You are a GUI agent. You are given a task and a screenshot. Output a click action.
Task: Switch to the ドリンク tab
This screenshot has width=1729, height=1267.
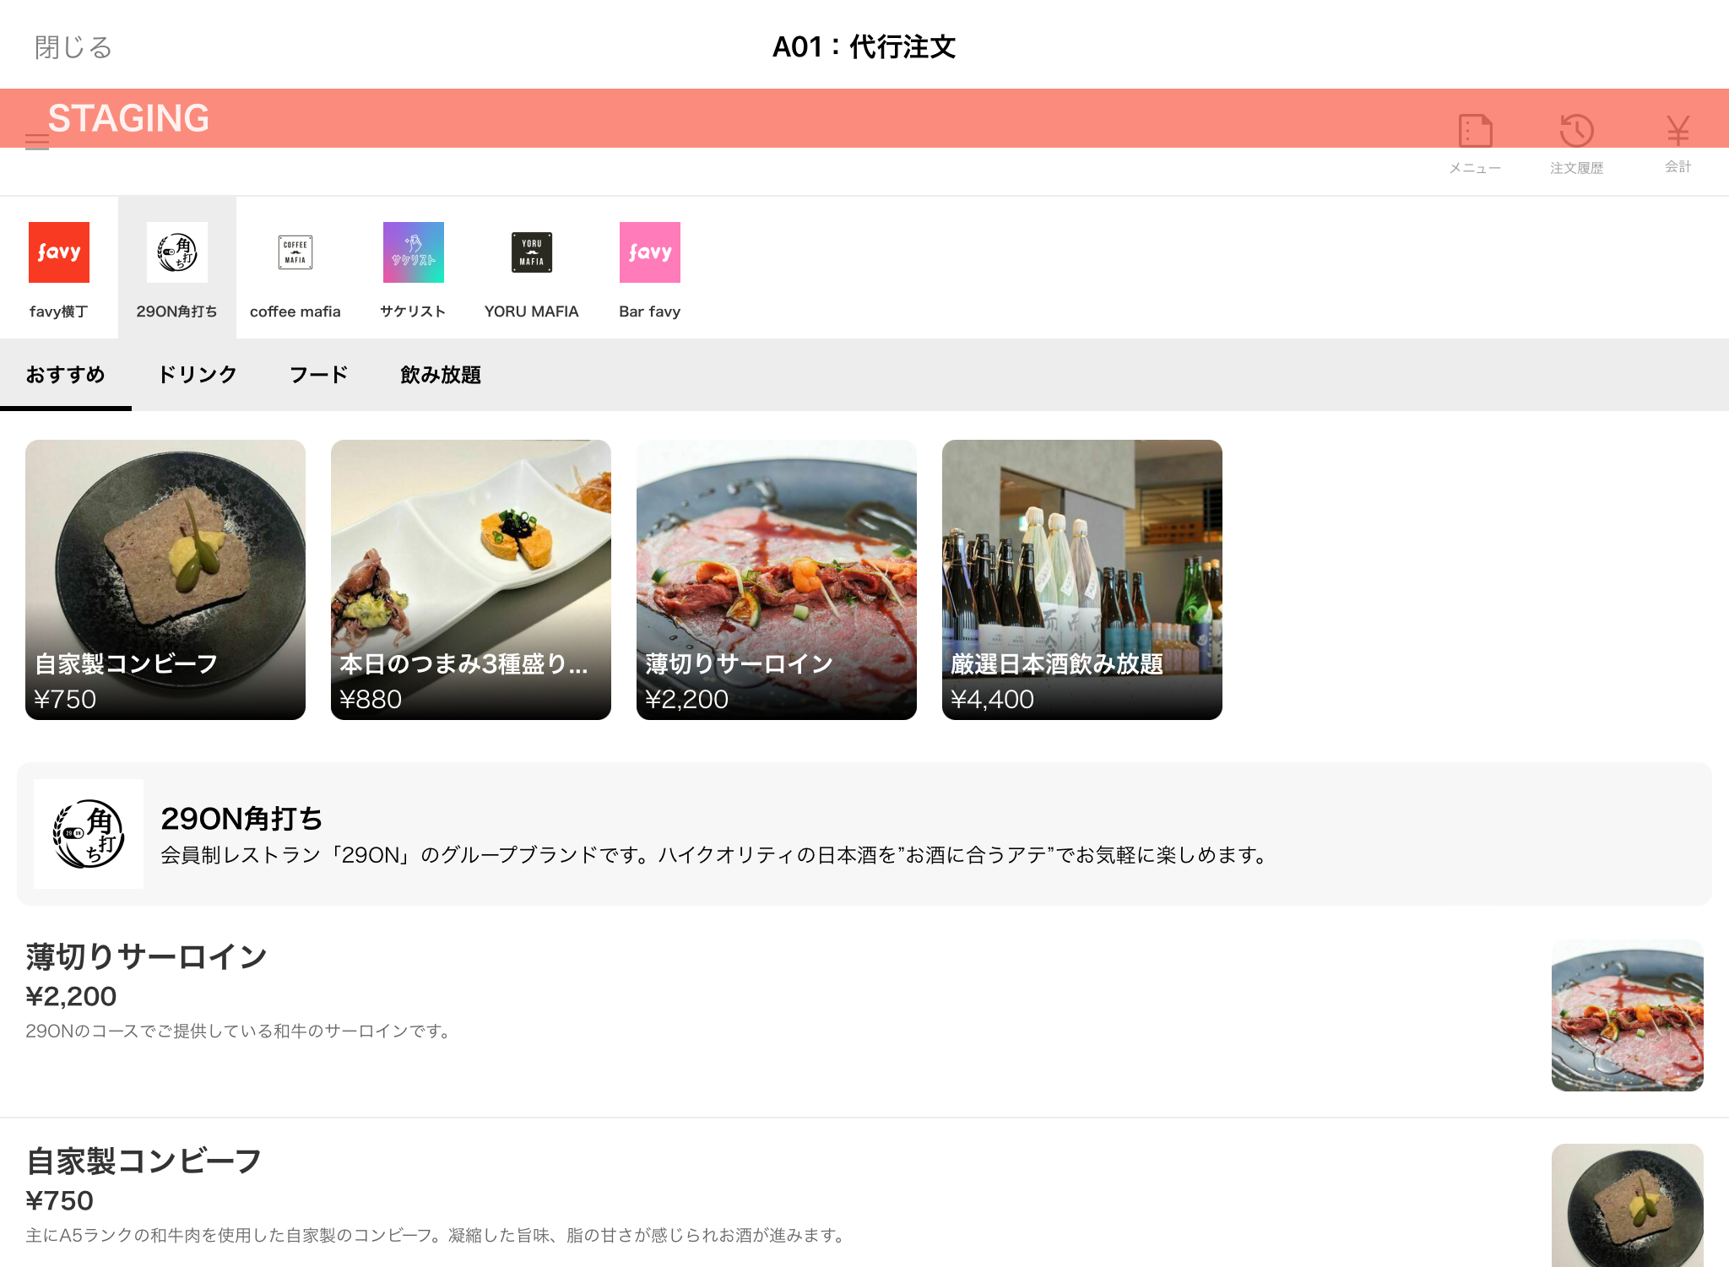click(198, 375)
